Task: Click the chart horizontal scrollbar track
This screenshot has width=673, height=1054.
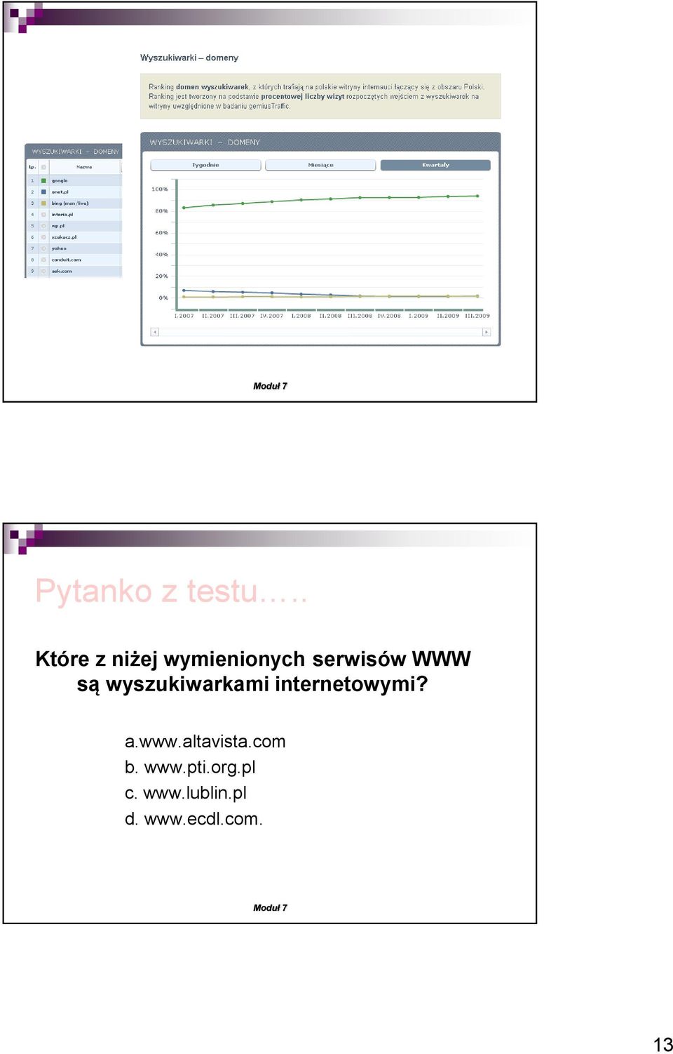Action: click(x=320, y=332)
